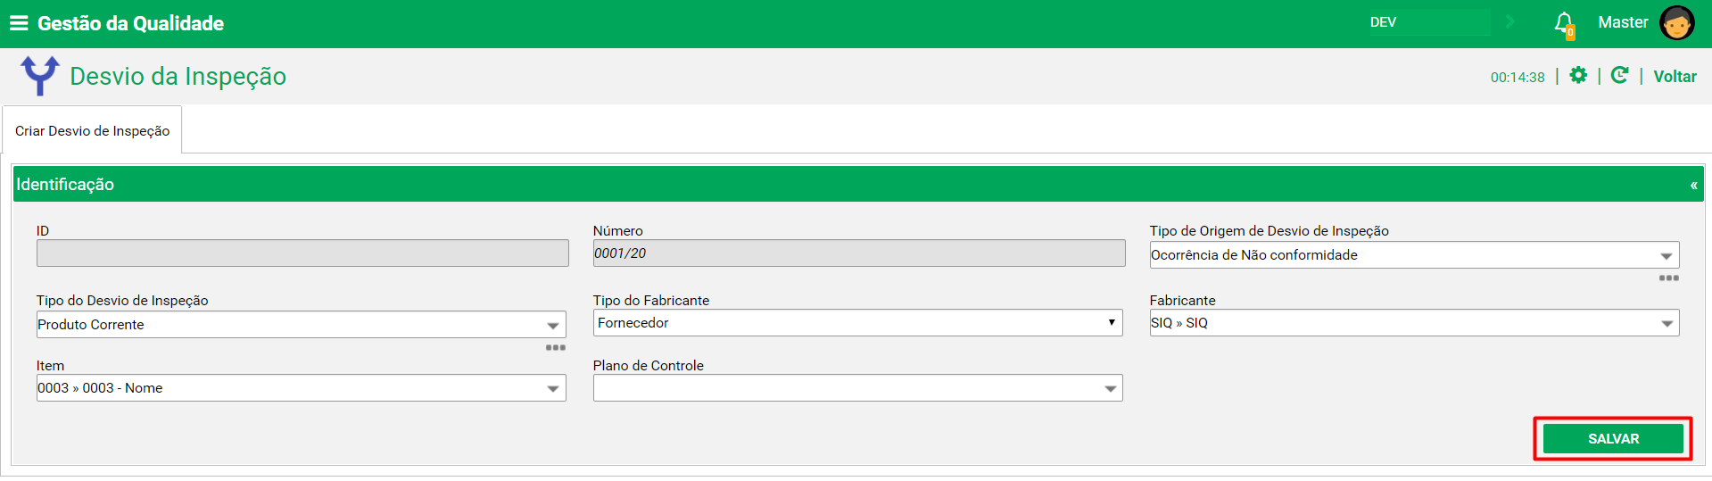This screenshot has height=481, width=1712.
Task: Click the Master user avatar
Action: (x=1676, y=23)
